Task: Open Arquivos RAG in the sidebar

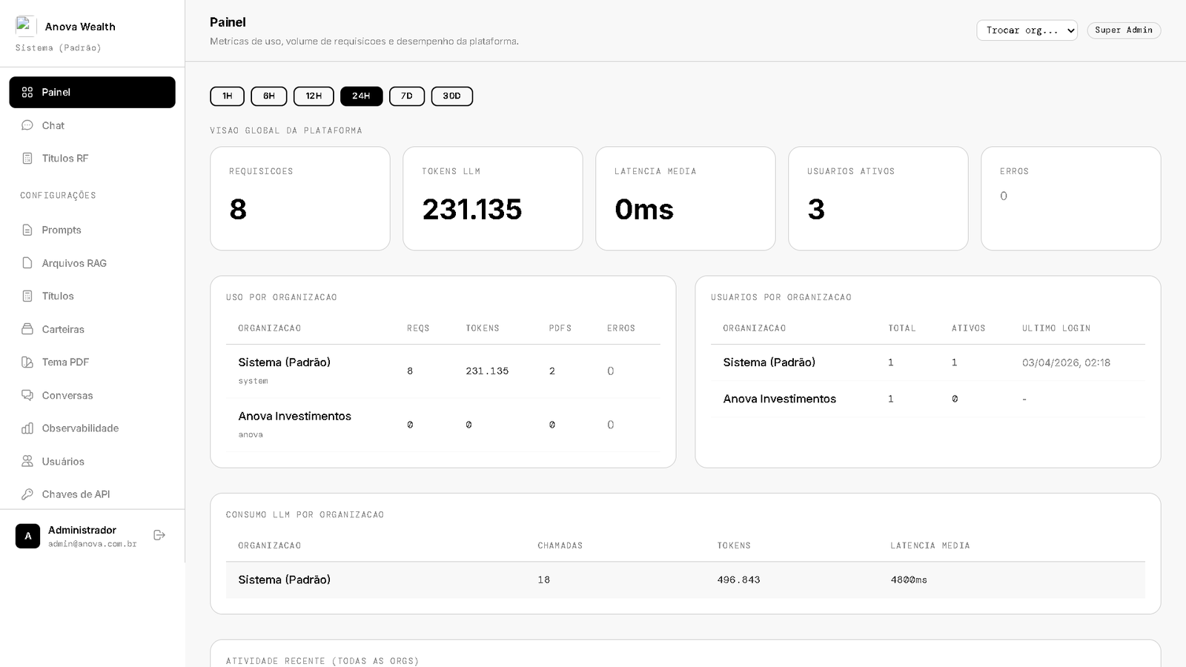Action: pos(74,263)
